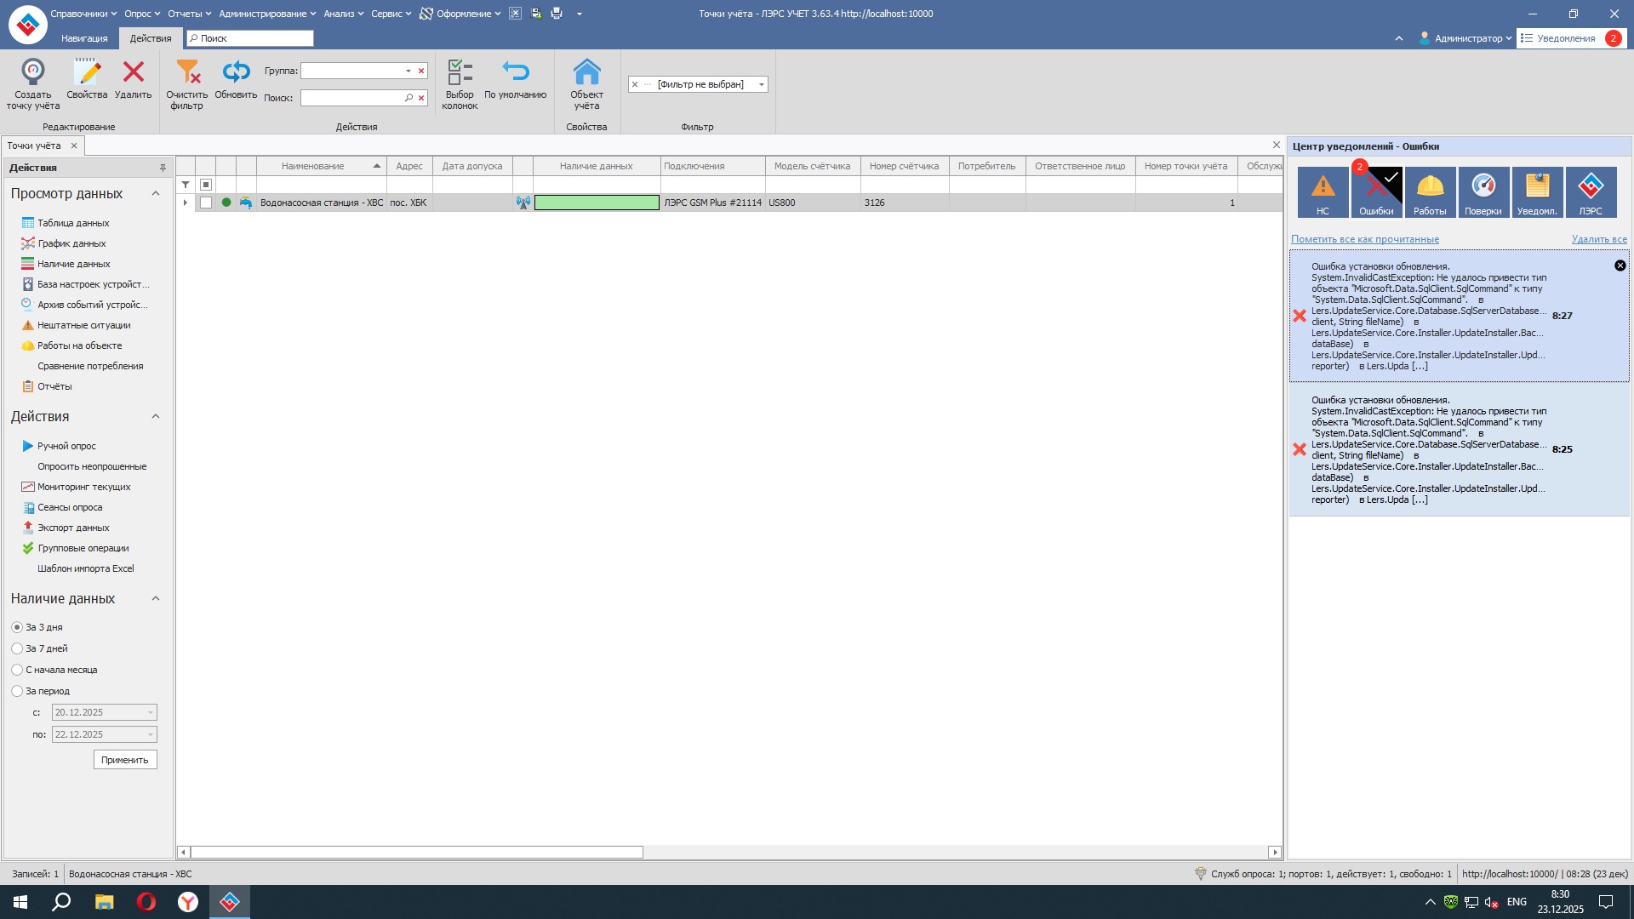The height and width of the screenshot is (919, 1634).
Task: Click the Refresh arrows icon
Action: [x=236, y=71]
